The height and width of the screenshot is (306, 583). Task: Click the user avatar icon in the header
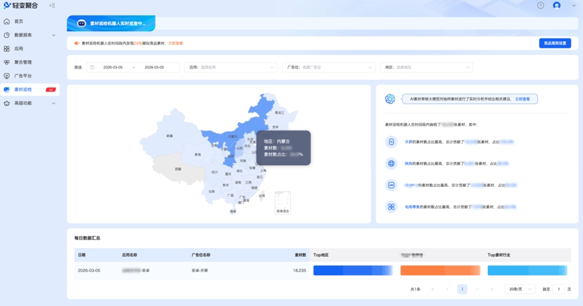click(x=556, y=5)
